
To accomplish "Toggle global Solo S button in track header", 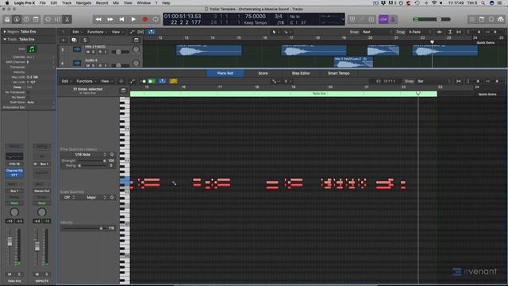I will pos(85,41).
